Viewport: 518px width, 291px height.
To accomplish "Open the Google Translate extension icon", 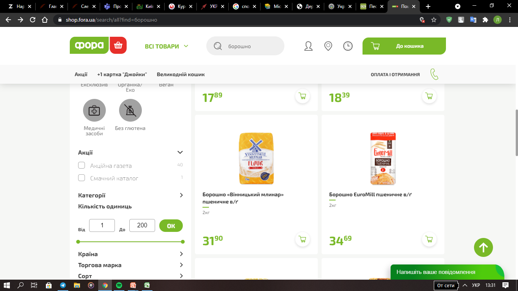I will tap(473, 20).
